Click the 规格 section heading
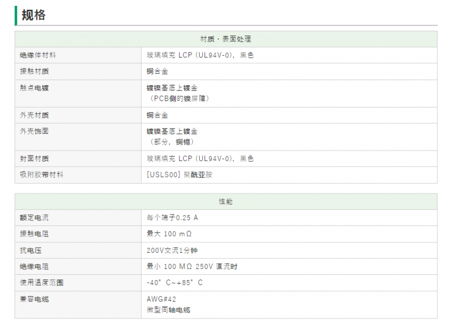 (x=34, y=15)
